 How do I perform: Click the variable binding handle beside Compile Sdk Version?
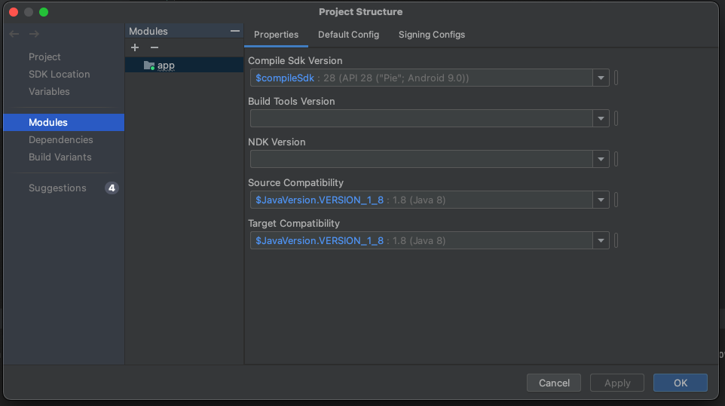pos(616,78)
